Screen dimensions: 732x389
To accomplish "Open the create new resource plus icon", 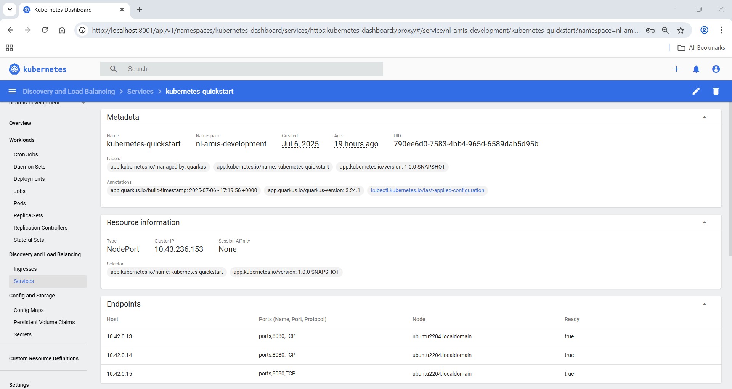I will tap(676, 69).
